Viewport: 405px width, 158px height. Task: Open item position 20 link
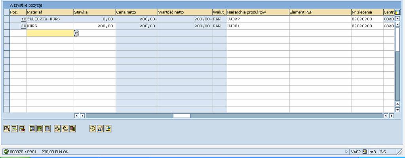coord(24,26)
